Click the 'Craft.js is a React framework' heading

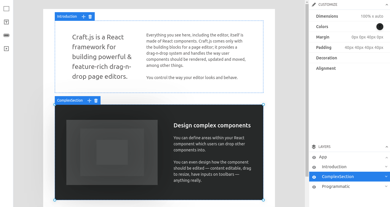pyautogui.click(x=102, y=57)
